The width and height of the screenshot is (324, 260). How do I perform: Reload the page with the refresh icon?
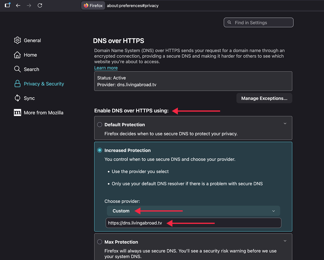40,5
